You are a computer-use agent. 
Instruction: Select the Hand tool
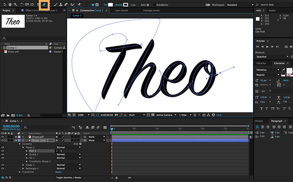[10, 4]
